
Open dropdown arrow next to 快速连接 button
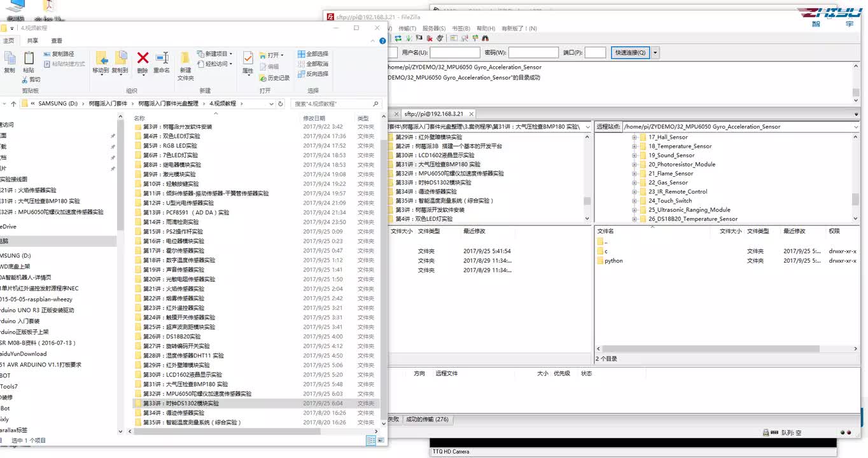[655, 53]
